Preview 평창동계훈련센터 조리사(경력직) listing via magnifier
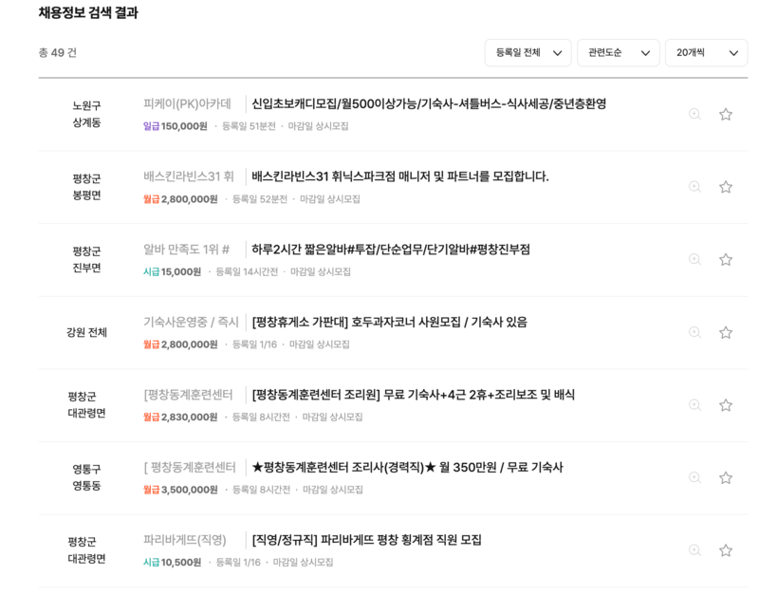The height and width of the screenshot is (594, 759). pos(694,478)
